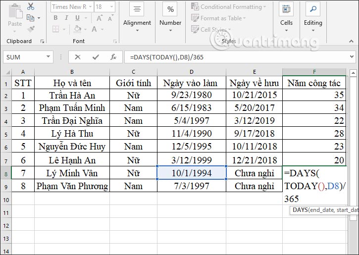Click cell with Nguyễn Đức Huy

(72, 146)
